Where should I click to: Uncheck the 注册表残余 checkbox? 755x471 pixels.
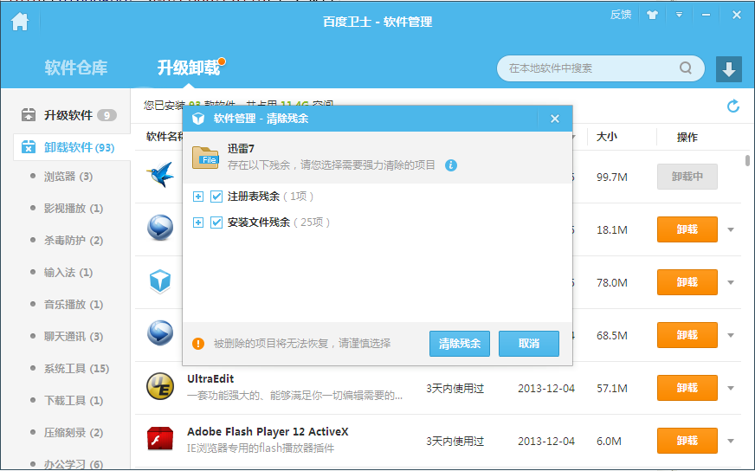pos(216,197)
